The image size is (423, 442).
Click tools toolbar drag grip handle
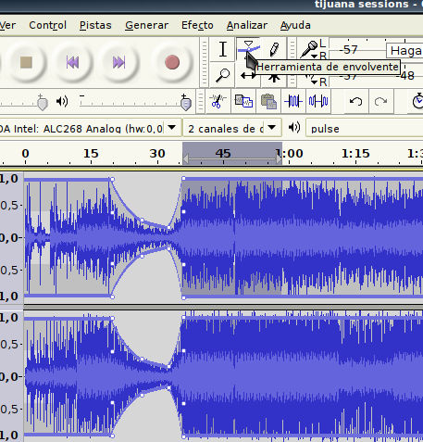tap(204, 62)
